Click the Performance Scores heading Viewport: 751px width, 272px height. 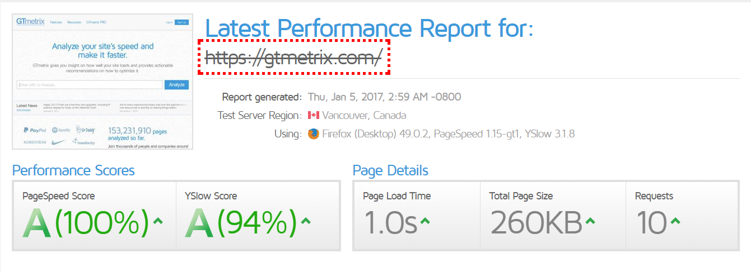pos(73,170)
